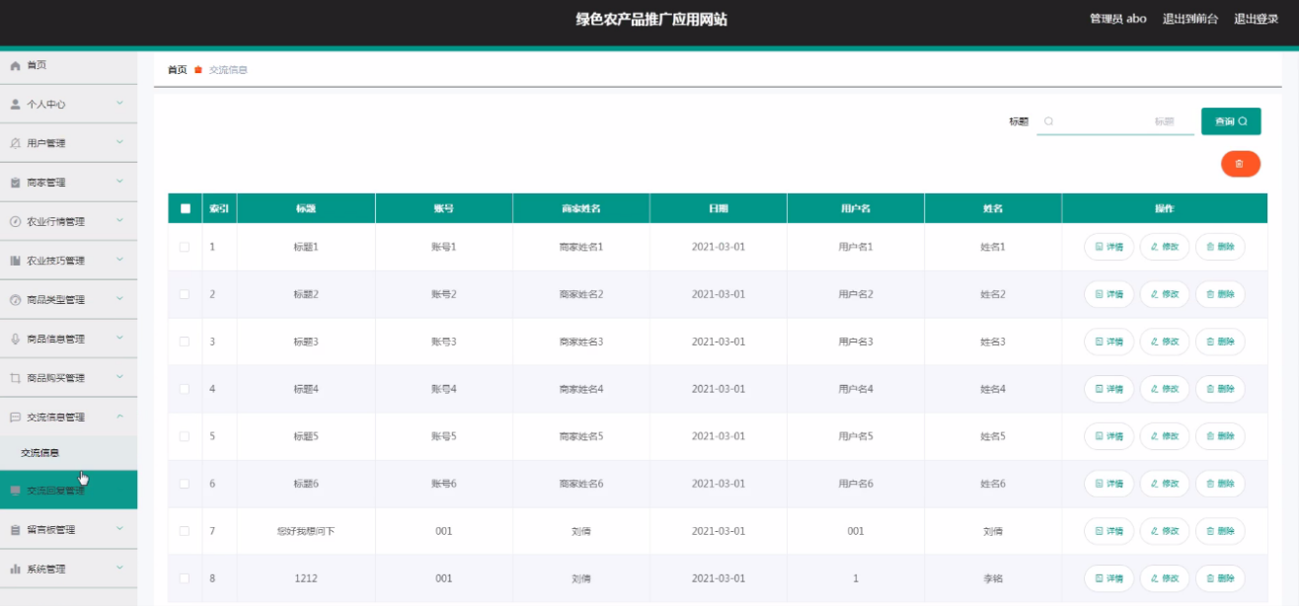Click the 查询 search button
The width and height of the screenshot is (1299, 609).
coord(1230,121)
